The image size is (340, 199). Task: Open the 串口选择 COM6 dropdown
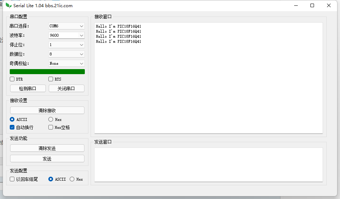click(x=66, y=26)
